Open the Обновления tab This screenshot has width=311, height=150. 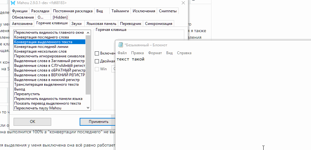point(23,17)
